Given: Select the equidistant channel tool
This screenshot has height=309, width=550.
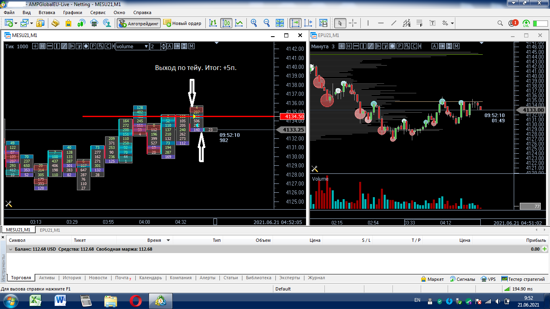Looking at the screenshot, I should 407,23.
